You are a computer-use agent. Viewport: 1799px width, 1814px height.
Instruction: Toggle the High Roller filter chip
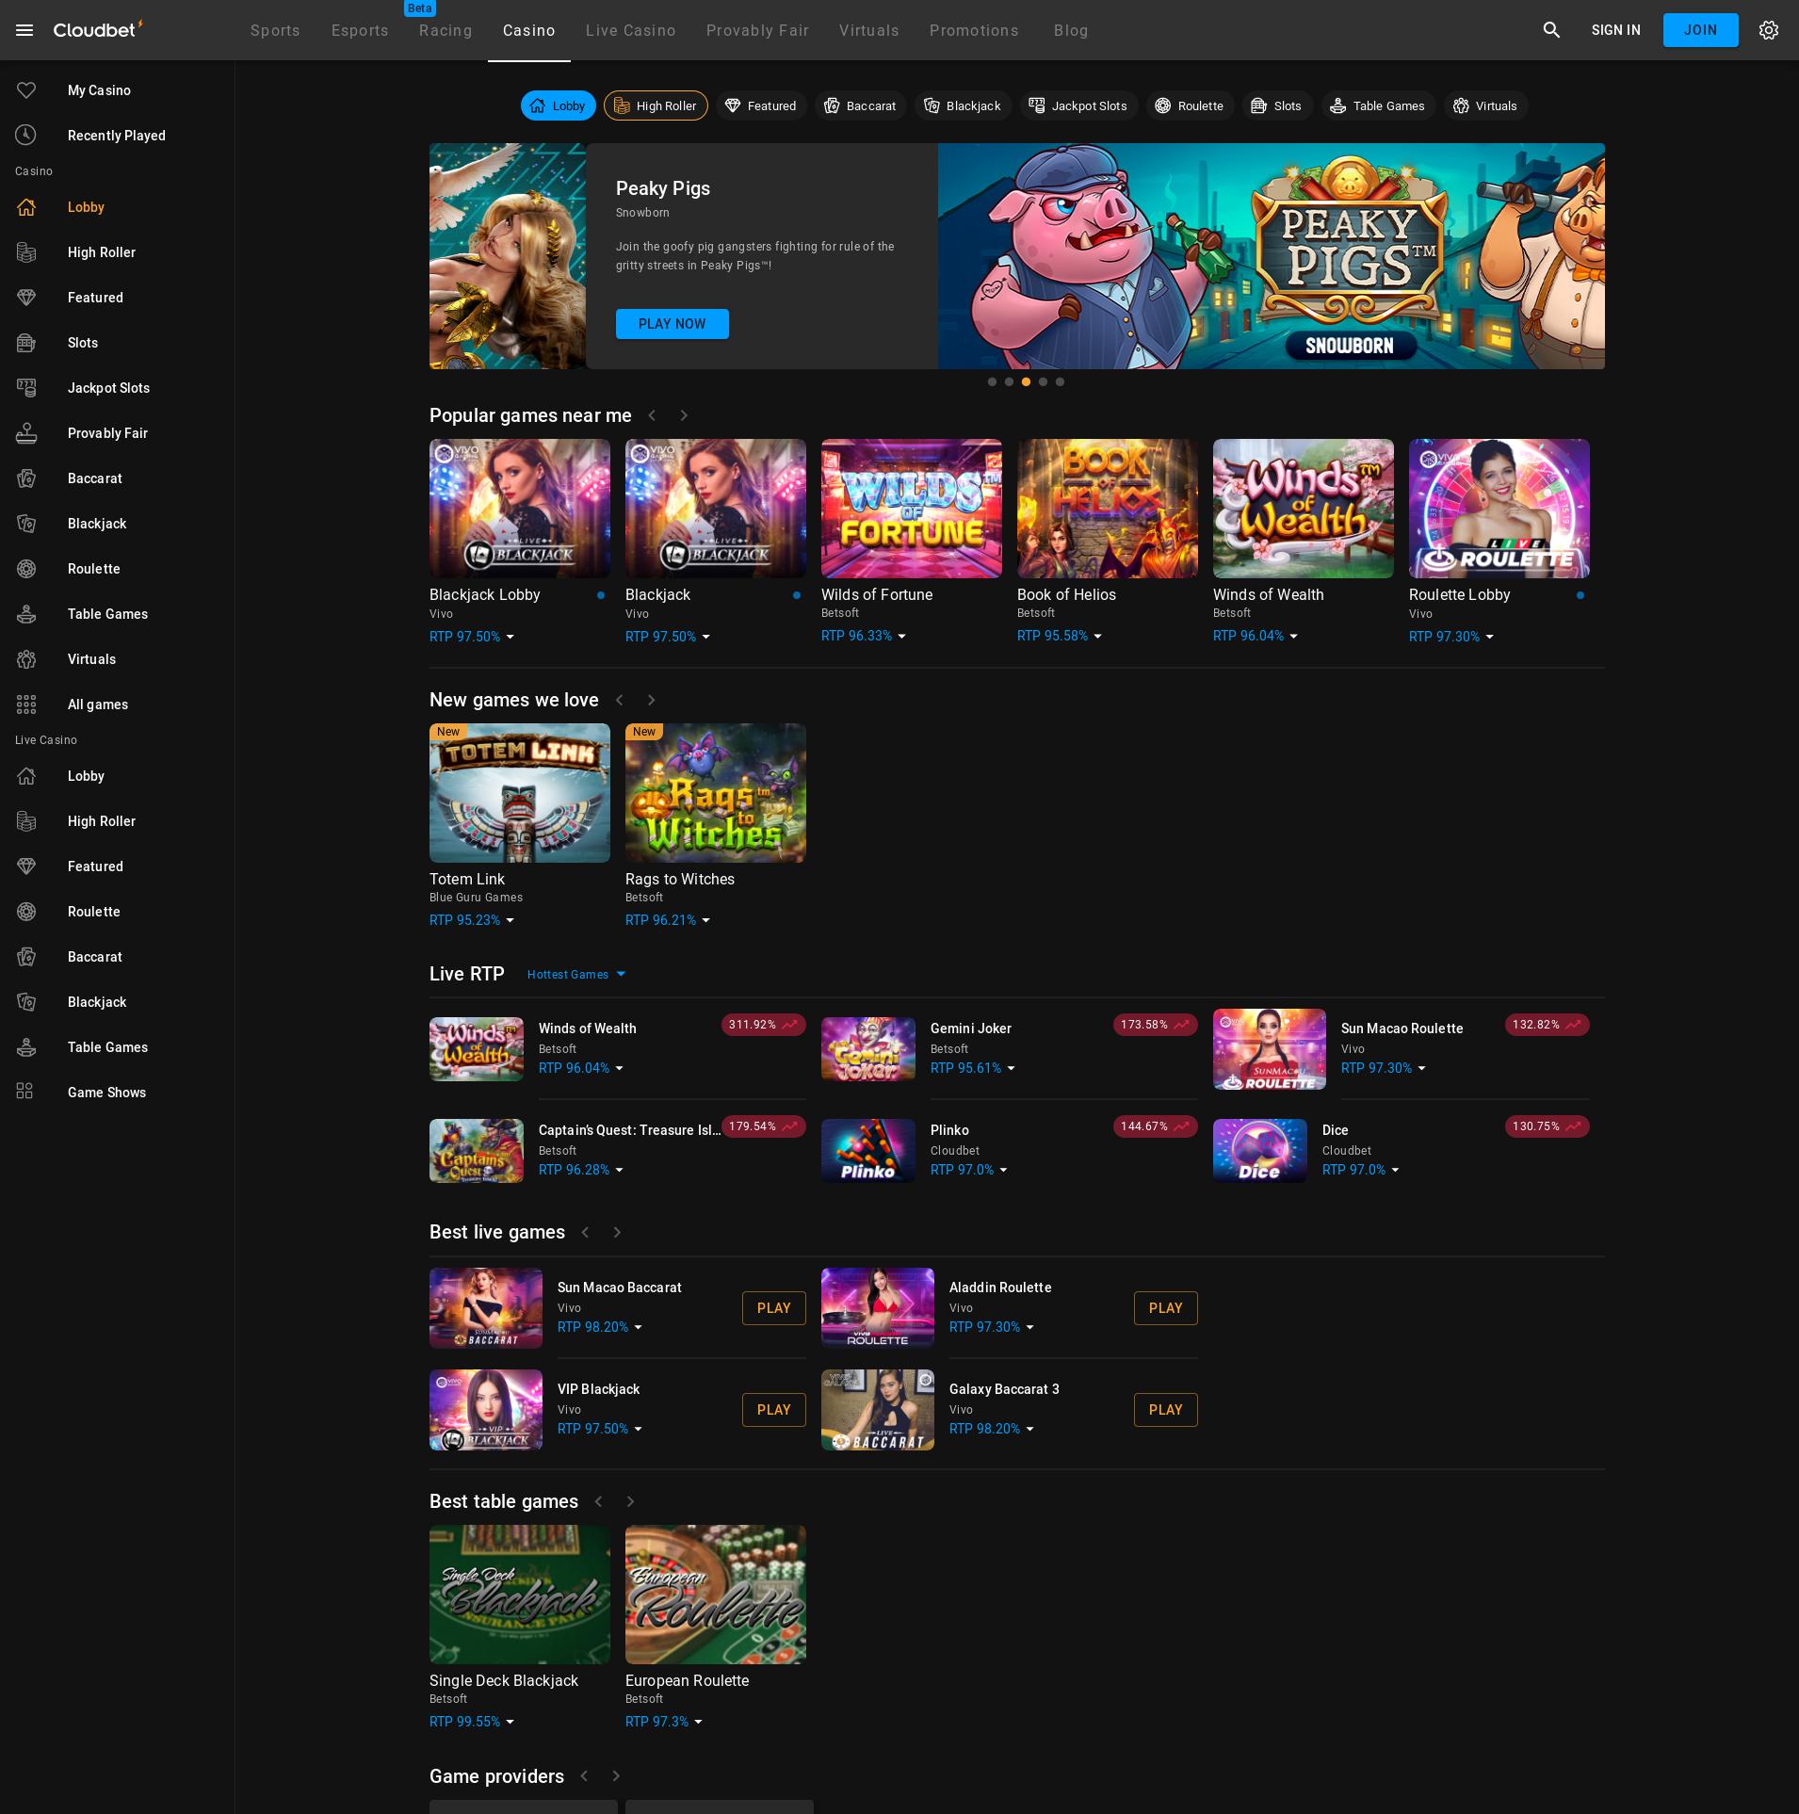tap(656, 105)
